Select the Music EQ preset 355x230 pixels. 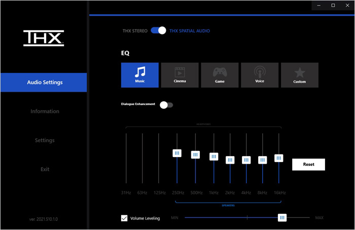click(x=139, y=75)
